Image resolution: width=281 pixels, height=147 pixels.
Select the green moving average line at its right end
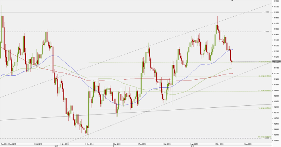232,68
